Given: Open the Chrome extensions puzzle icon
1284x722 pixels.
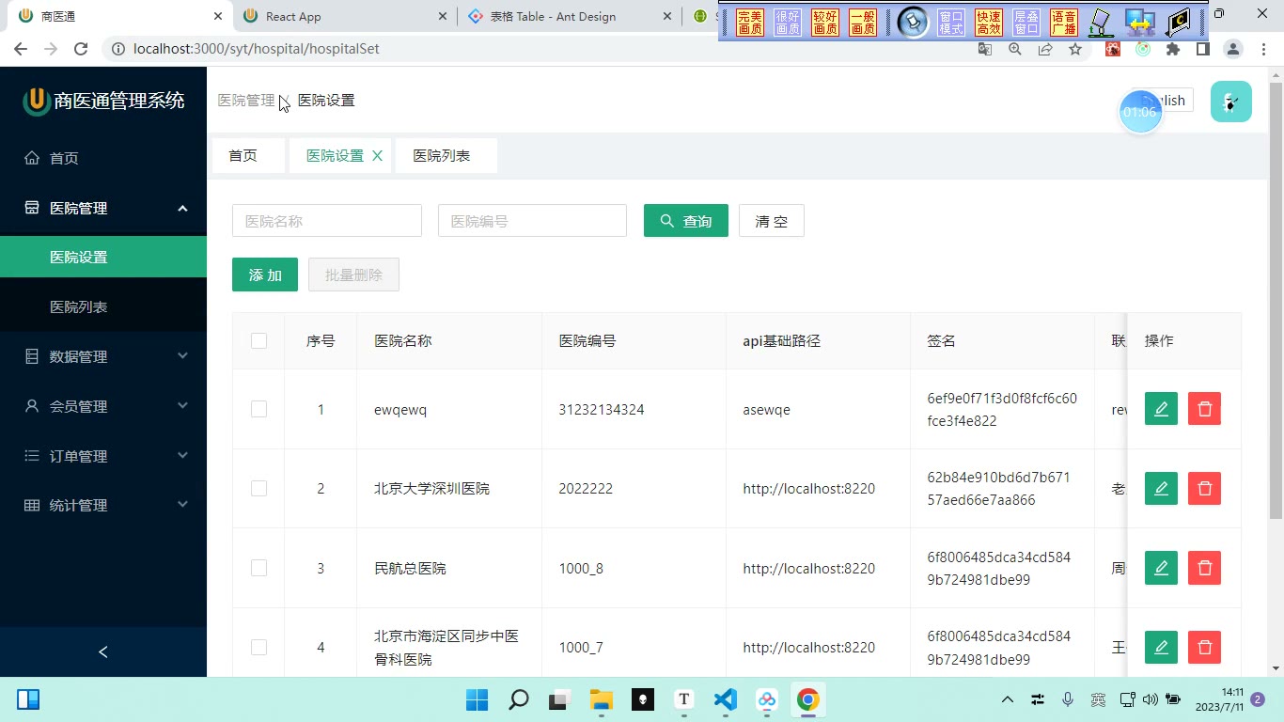Looking at the screenshot, I should coord(1172,49).
